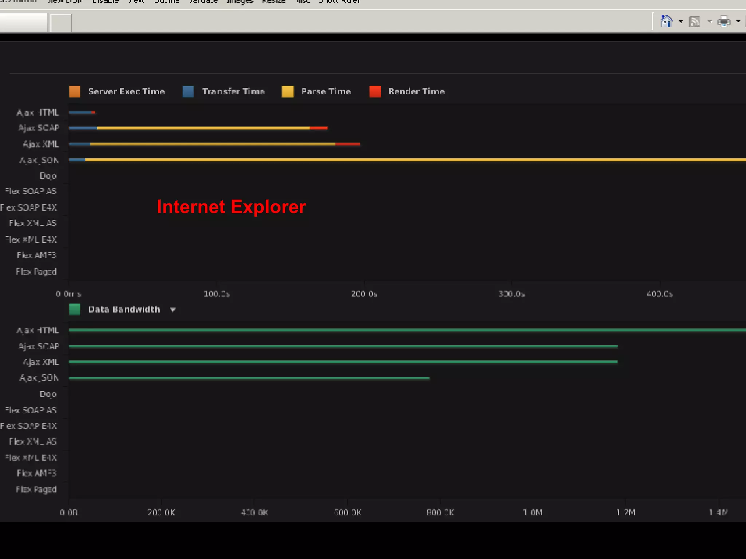Click the 800.0K bandwidth axis label

(440, 512)
